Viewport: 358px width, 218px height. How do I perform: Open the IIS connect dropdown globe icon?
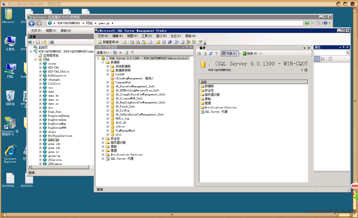31,42
